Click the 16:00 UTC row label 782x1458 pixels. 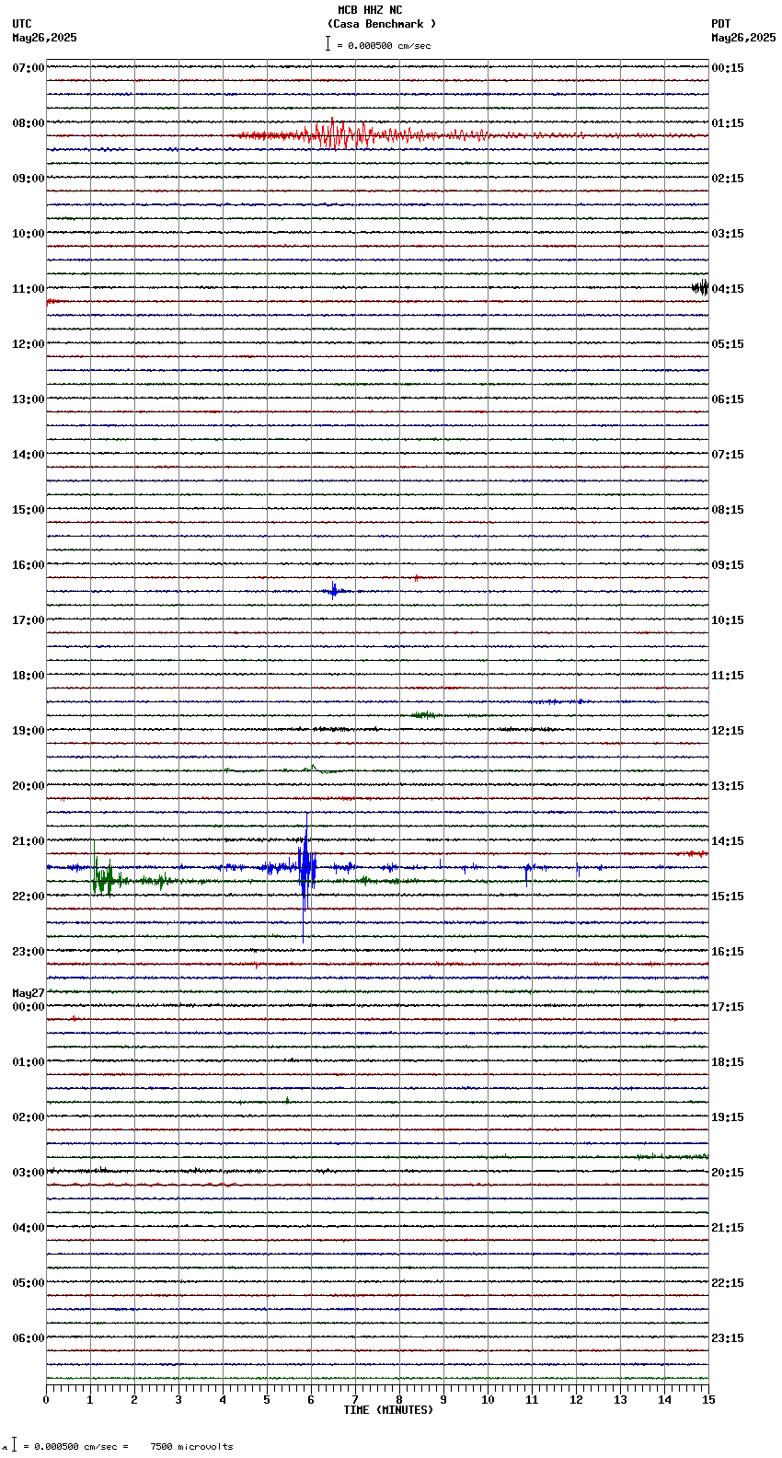point(29,565)
